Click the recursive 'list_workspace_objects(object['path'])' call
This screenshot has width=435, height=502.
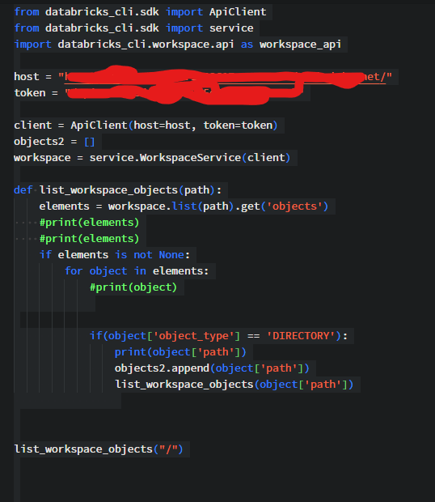point(234,385)
